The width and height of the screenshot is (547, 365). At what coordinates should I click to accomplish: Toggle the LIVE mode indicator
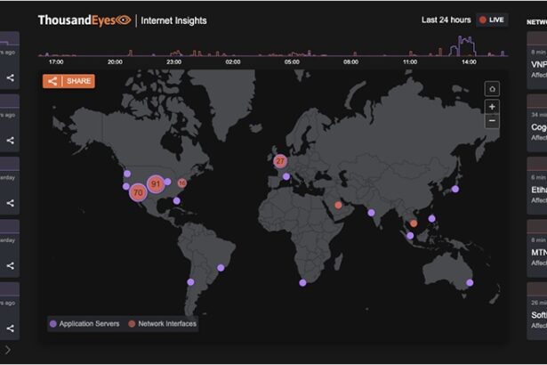(491, 20)
